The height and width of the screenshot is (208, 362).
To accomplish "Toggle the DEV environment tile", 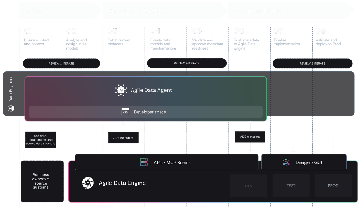I will pos(249,185).
